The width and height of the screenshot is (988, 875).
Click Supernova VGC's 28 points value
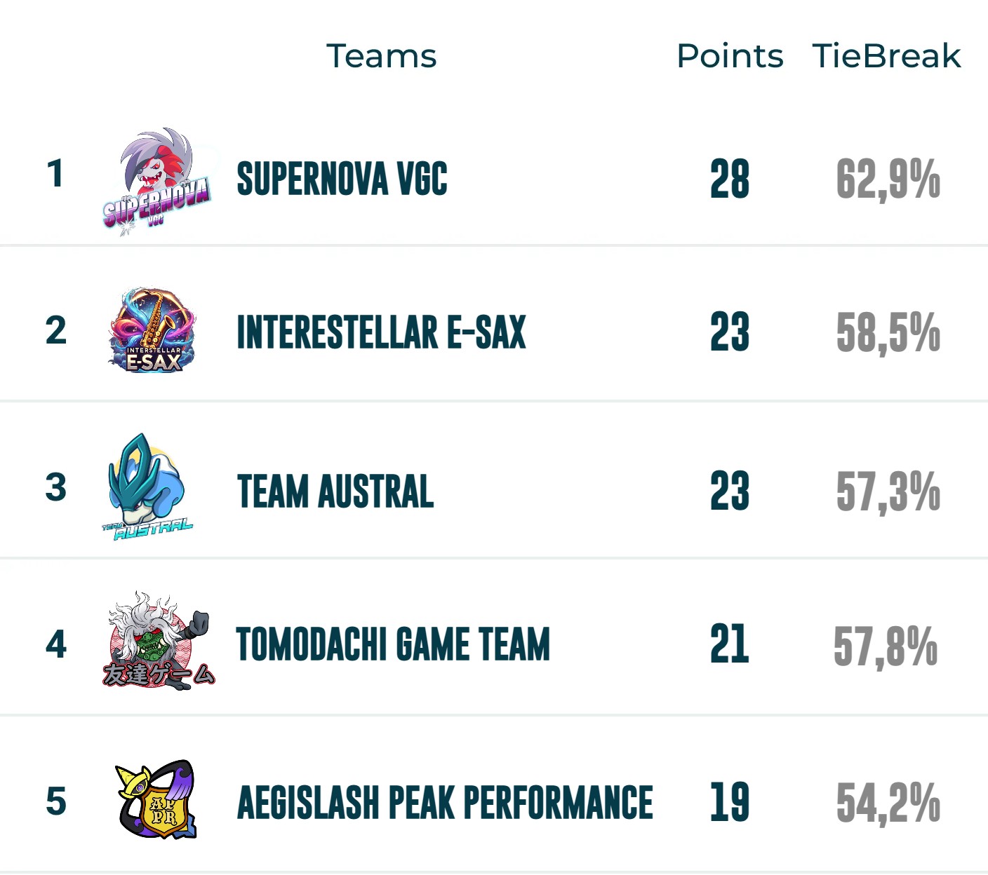730,179
